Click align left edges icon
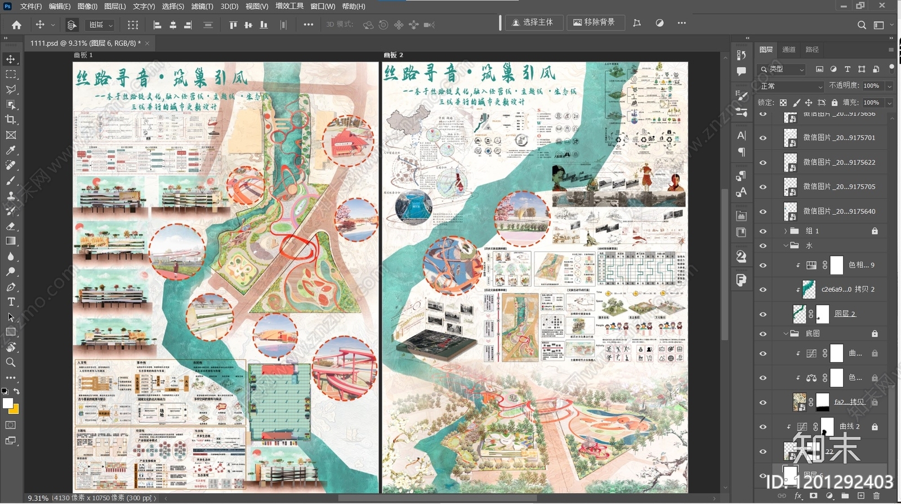This screenshot has height=504, width=901. point(158,25)
